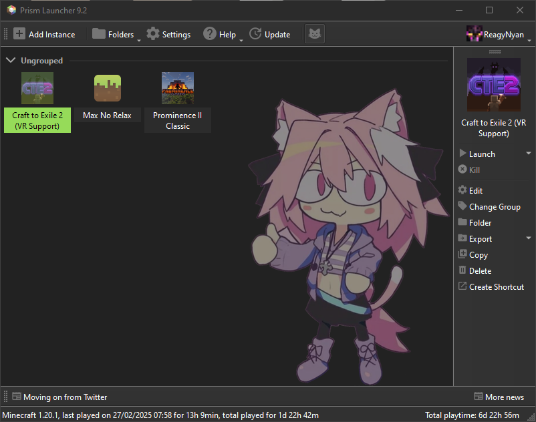Click the Add Instance plus icon

pos(19,34)
